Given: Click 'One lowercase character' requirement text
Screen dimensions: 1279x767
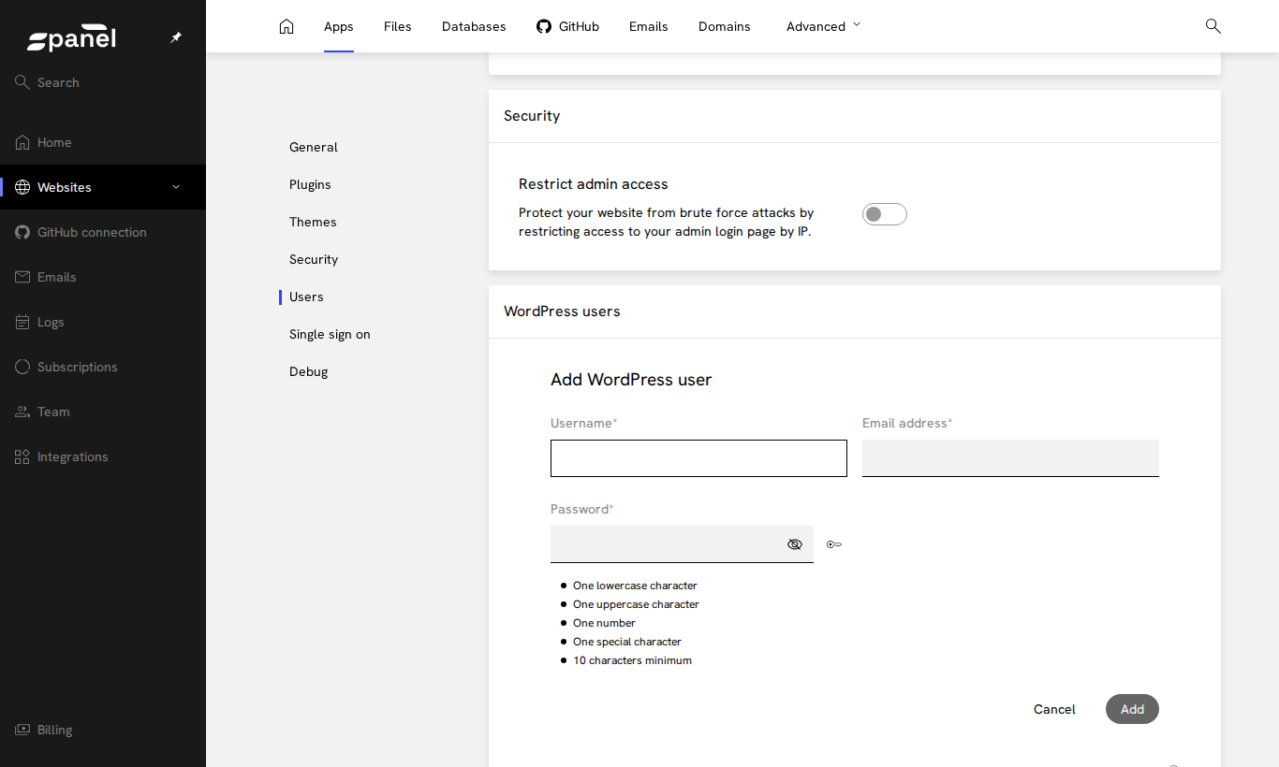Looking at the screenshot, I should (x=635, y=586).
